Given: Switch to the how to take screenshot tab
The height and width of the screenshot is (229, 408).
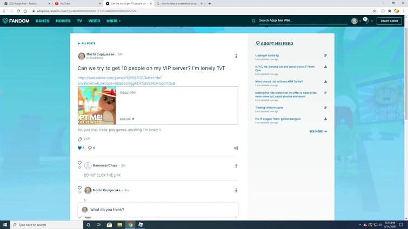Looking at the screenshot, I should tap(179, 4).
